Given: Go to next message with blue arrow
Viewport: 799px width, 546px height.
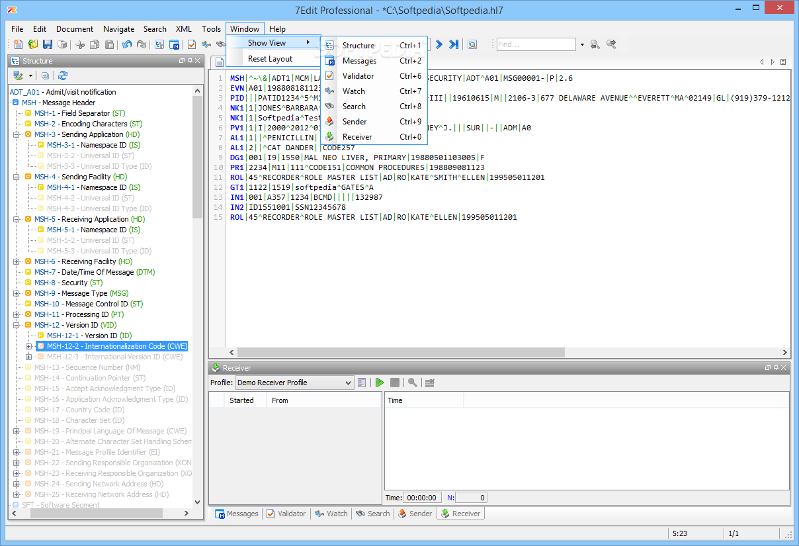Looking at the screenshot, I should [439, 44].
